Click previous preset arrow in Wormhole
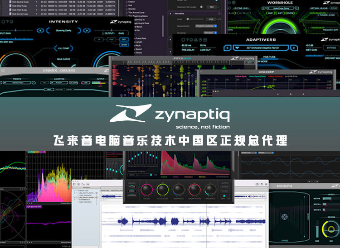The image size is (340, 248). pyautogui.click(x=263, y=8)
